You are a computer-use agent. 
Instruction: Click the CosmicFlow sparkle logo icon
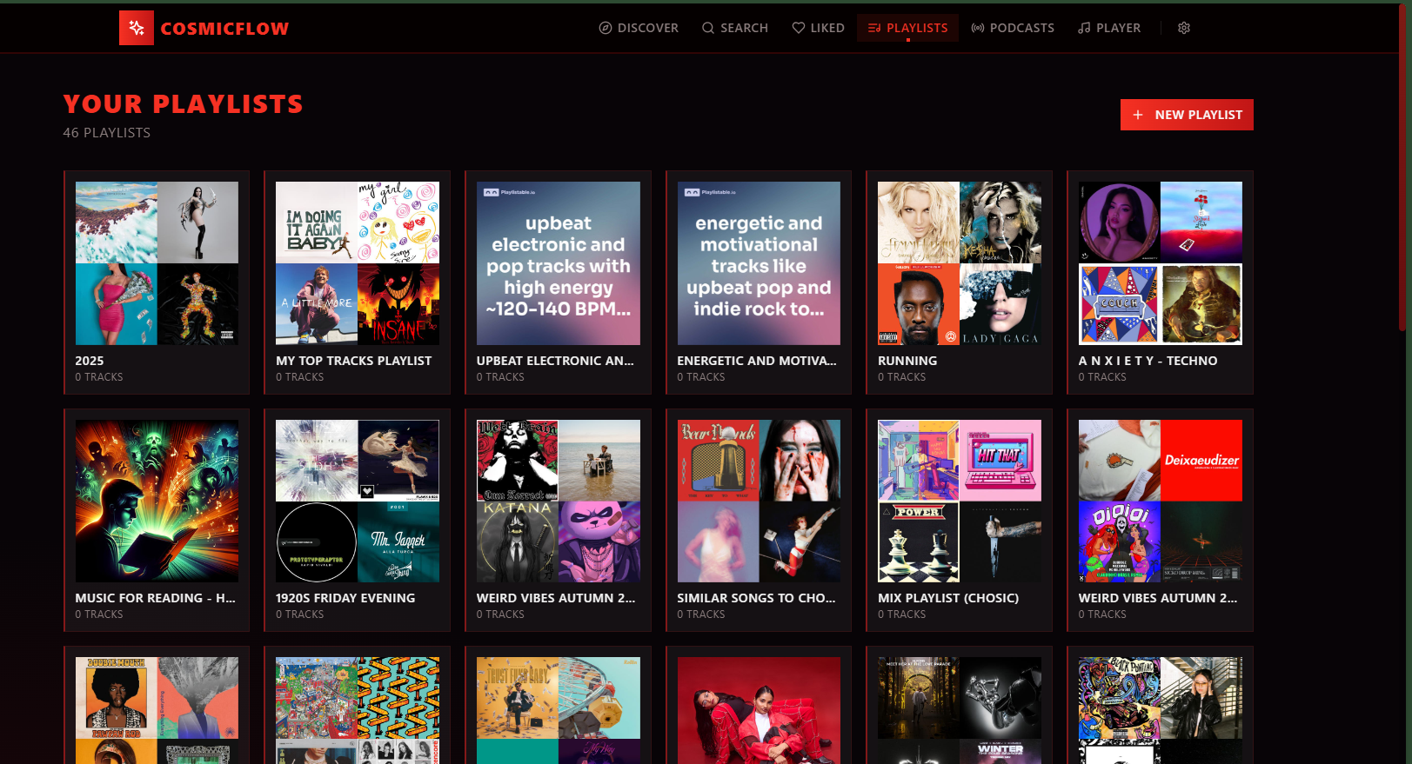tap(137, 28)
